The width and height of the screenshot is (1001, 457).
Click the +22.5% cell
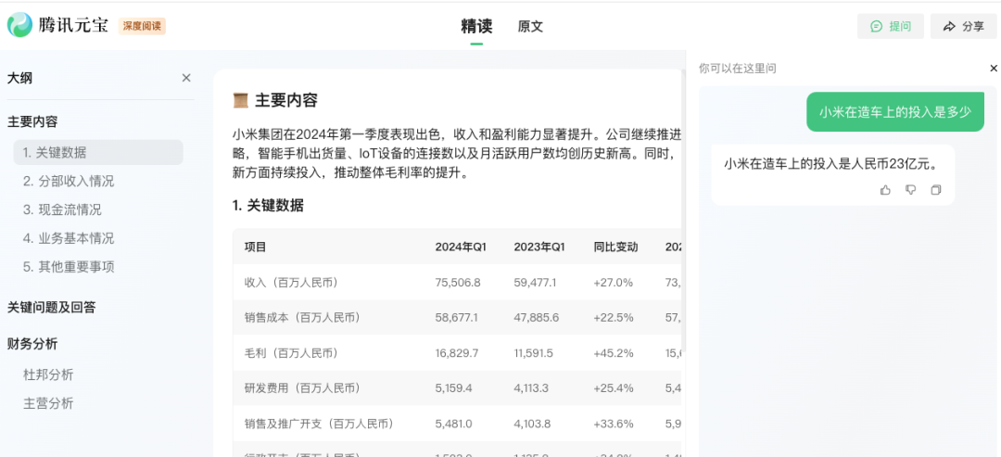[x=614, y=317]
